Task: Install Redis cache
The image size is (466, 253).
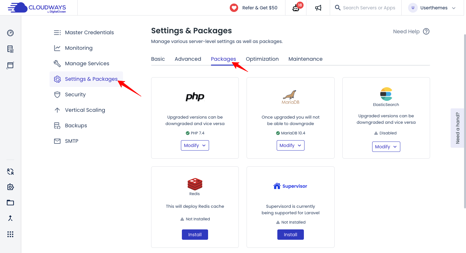Action: [195, 234]
